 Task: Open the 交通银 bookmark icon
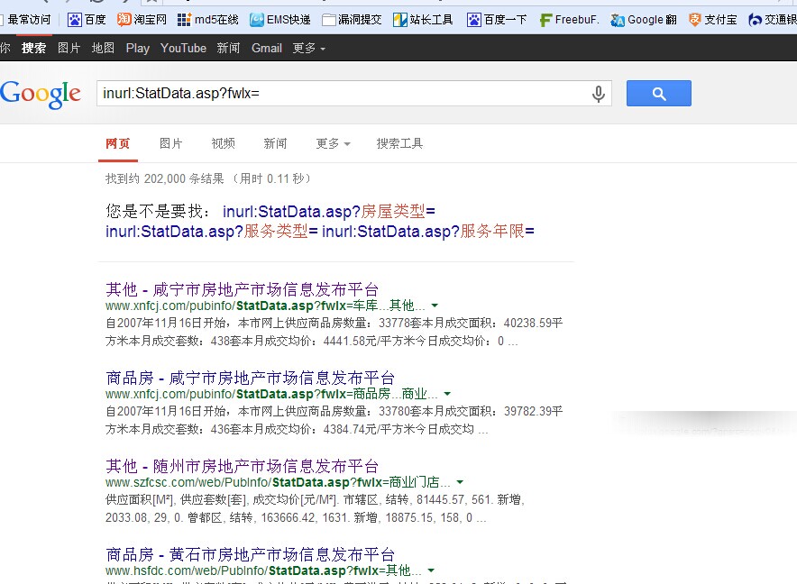pyautogui.click(x=755, y=20)
